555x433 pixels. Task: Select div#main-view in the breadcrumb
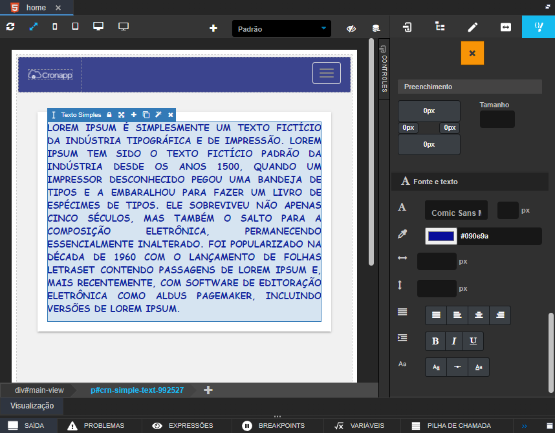point(39,390)
